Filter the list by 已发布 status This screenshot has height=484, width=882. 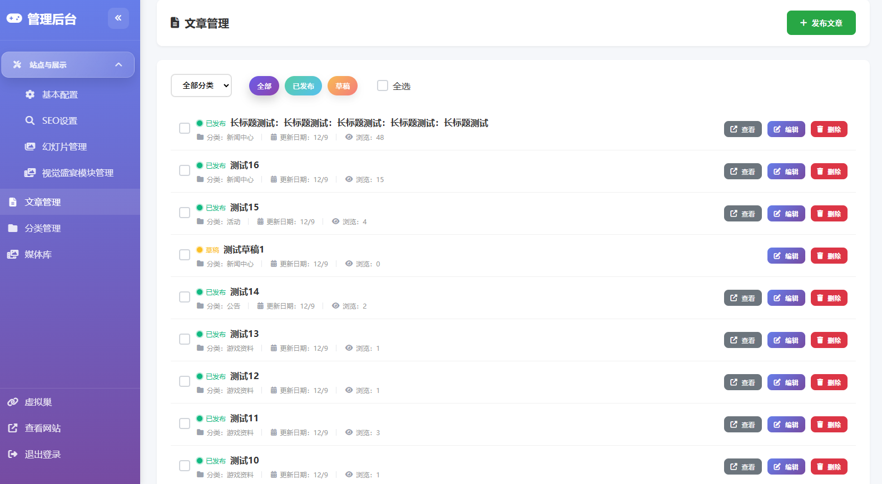click(303, 86)
